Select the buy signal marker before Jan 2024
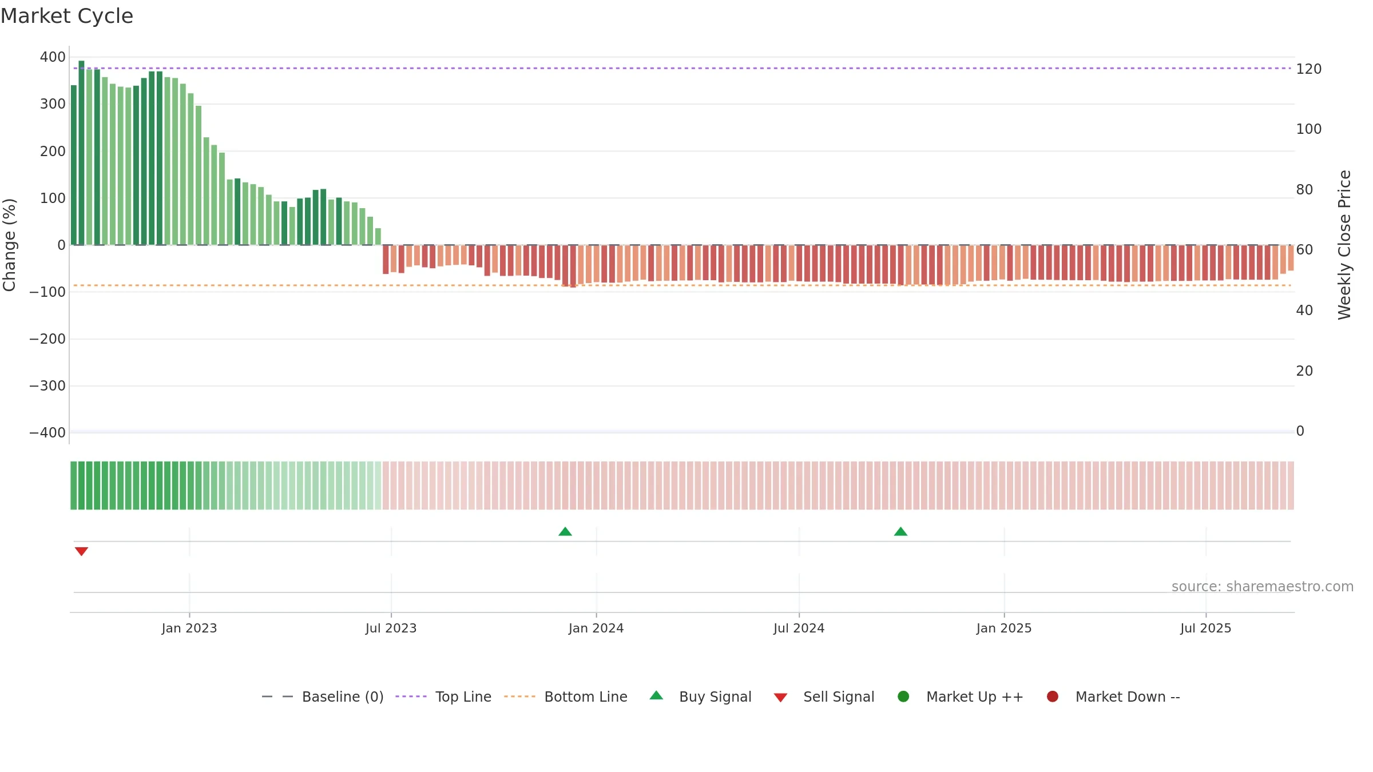This screenshot has width=1373, height=772. [x=565, y=531]
